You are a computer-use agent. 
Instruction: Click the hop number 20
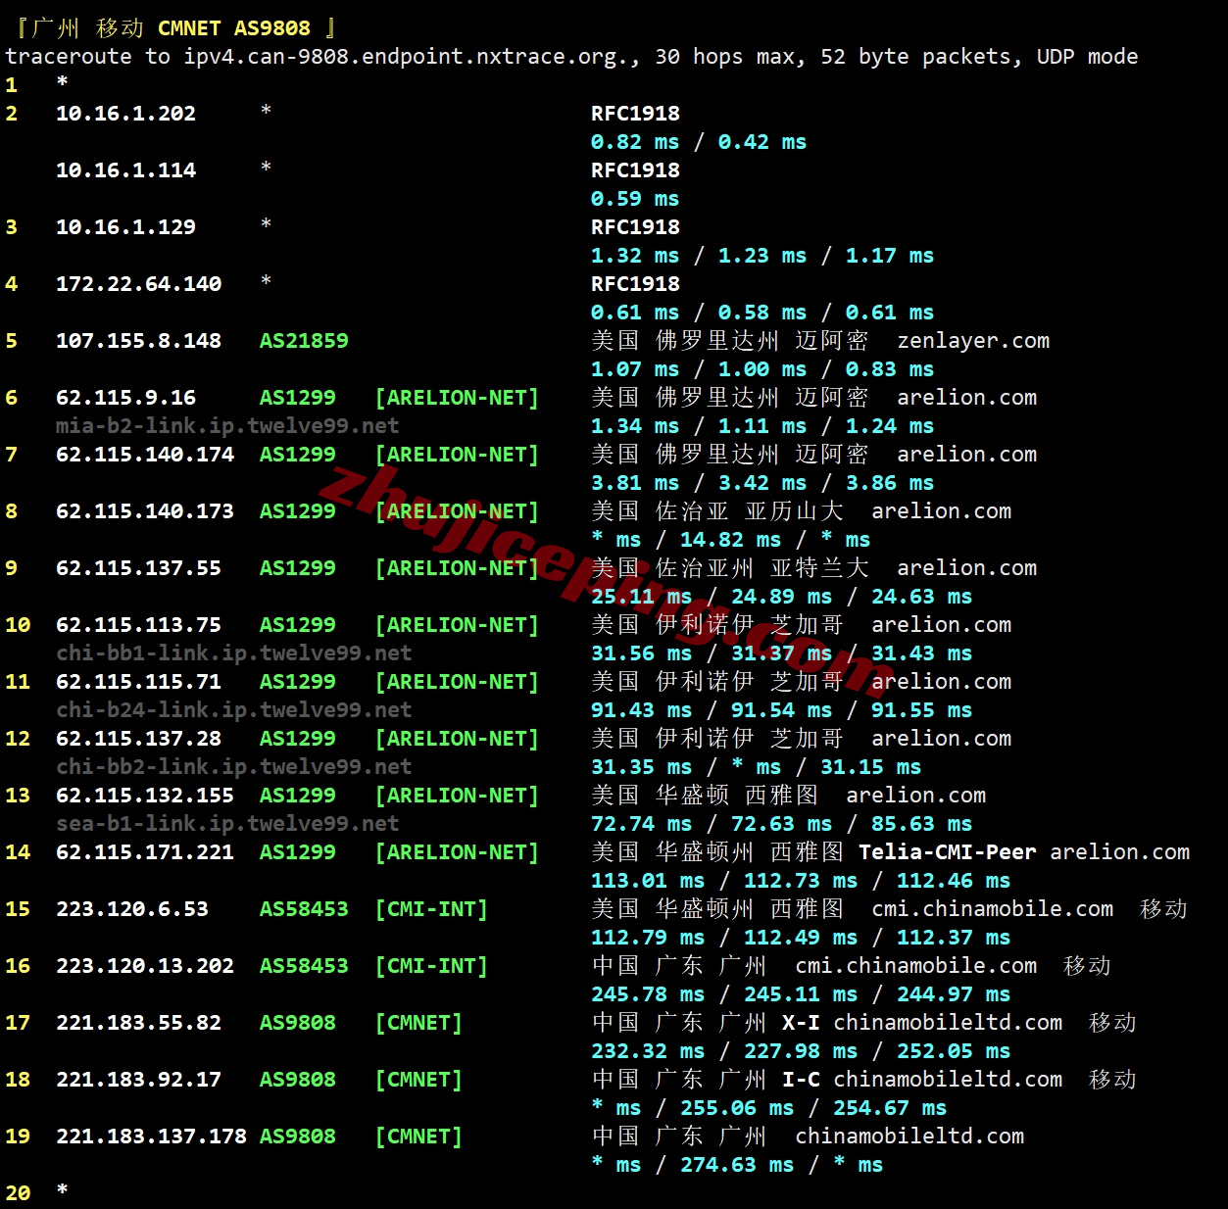click(x=18, y=1193)
